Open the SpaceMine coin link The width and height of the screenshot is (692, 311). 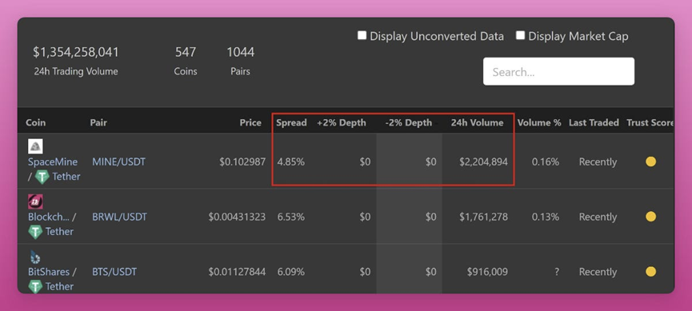tap(53, 162)
